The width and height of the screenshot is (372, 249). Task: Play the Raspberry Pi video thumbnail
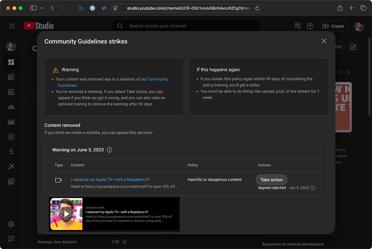point(66,214)
